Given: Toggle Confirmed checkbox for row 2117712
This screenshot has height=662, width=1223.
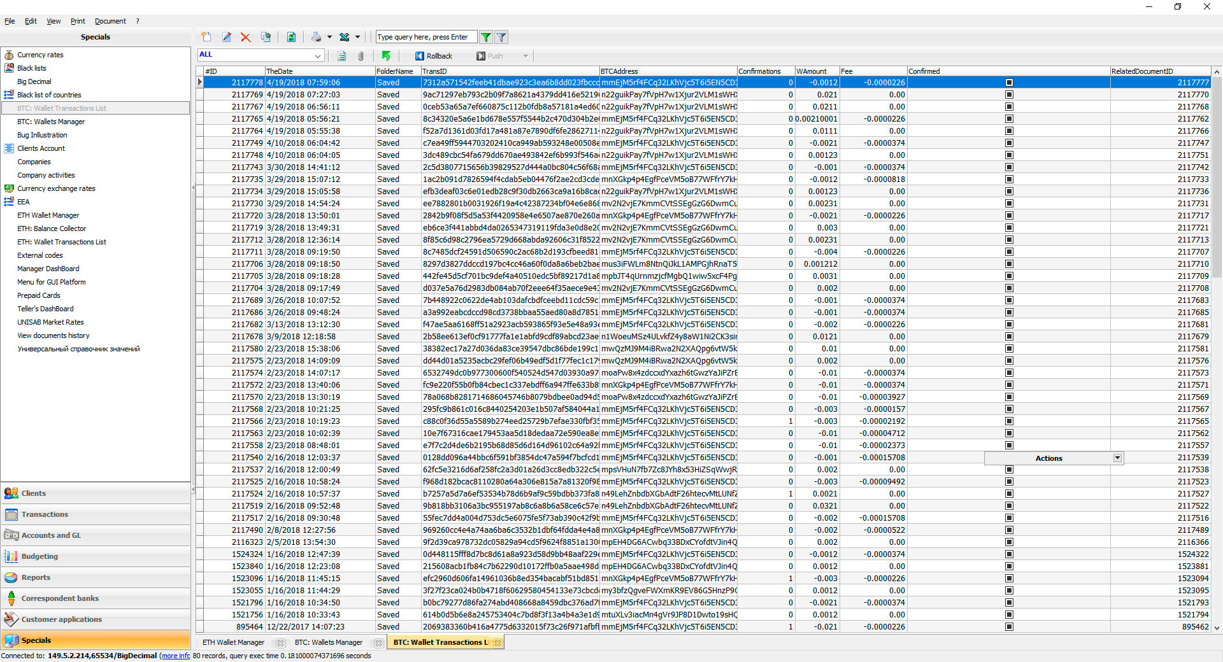Looking at the screenshot, I should pos(1009,240).
